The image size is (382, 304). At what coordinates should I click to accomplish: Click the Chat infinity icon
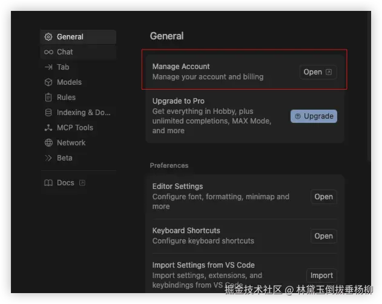point(48,52)
